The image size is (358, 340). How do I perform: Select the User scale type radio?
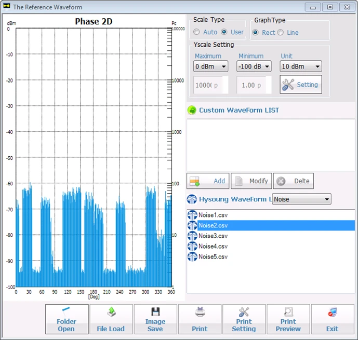click(224, 32)
